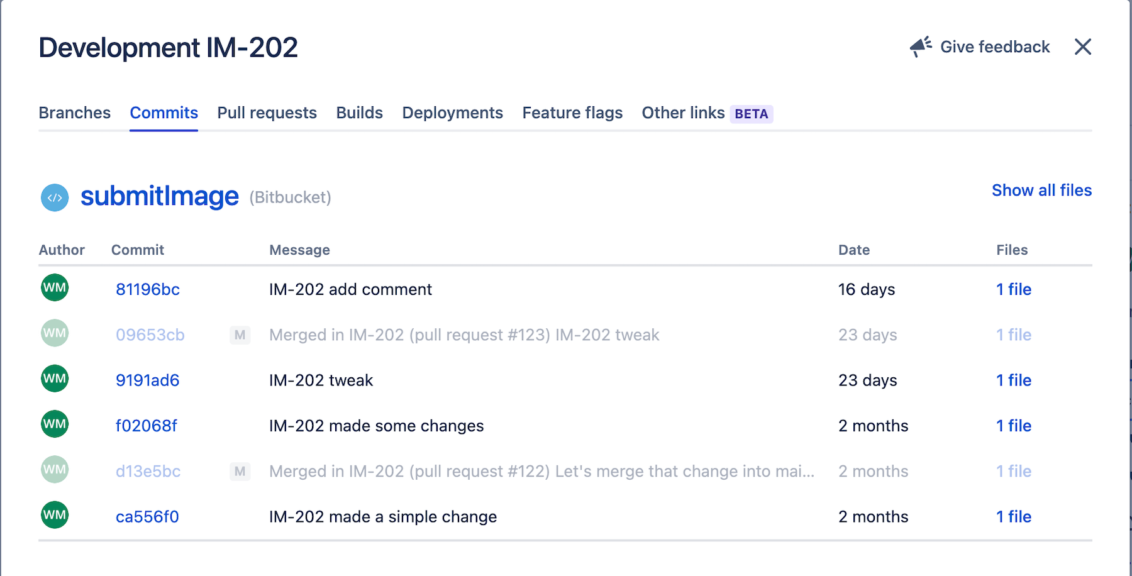
Task: Select the Builds tab
Action: (359, 113)
